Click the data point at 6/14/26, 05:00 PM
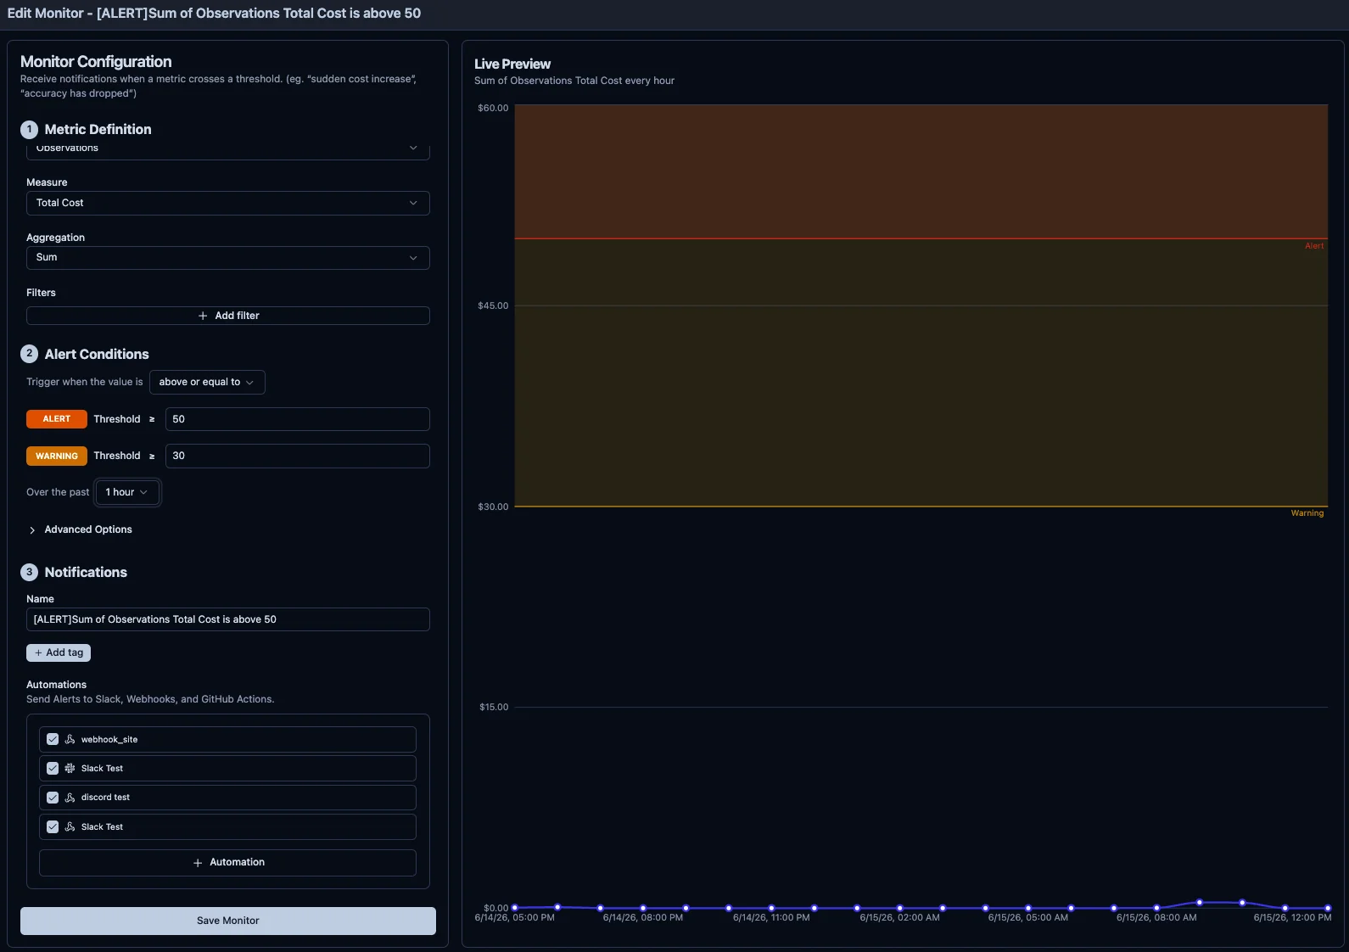Screen dimensions: 1349x952 point(515,908)
